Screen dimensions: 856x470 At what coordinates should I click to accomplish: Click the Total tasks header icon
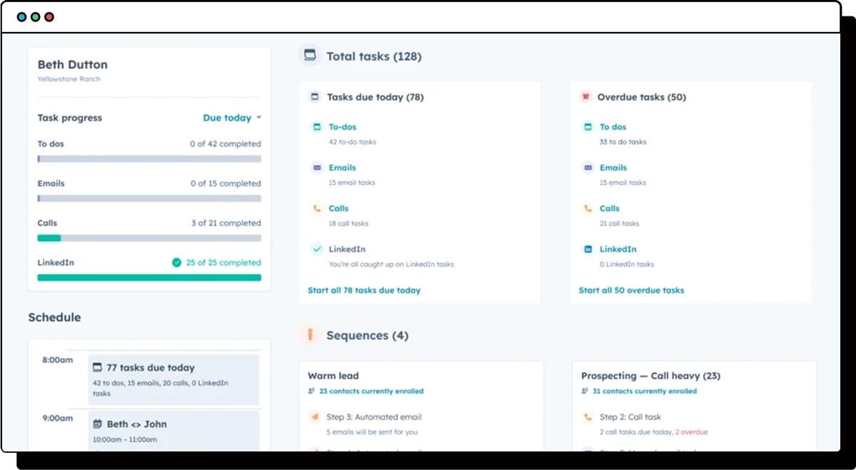tap(310, 56)
